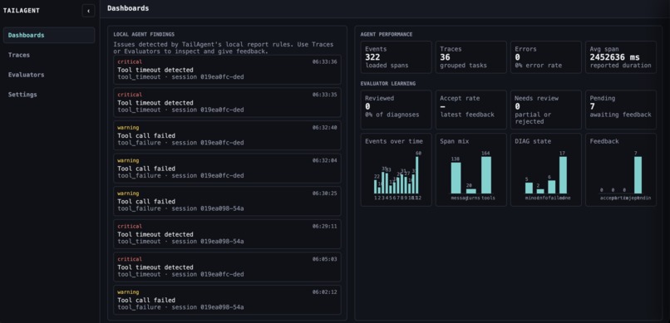Click the Traces card showing 36
The height and width of the screenshot is (323, 670).
coord(470,57)
